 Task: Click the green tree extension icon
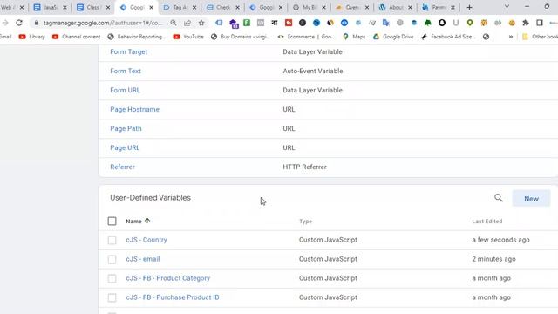click(x=428, y=23)
